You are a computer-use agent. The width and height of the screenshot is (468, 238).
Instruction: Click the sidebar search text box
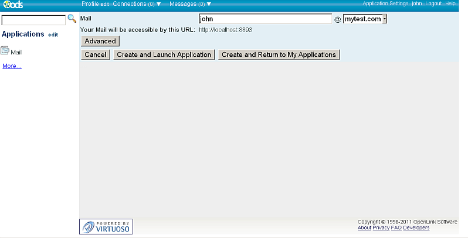[33, 20]
